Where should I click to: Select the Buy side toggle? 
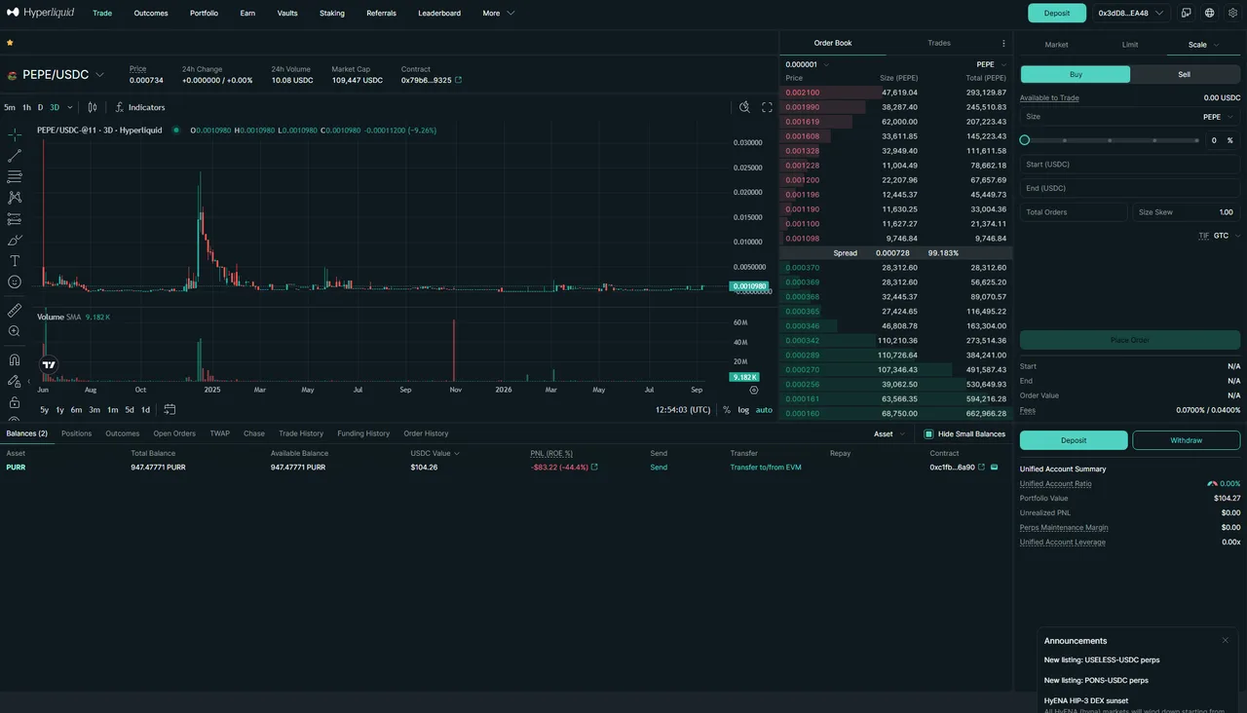pos(1076,74)
